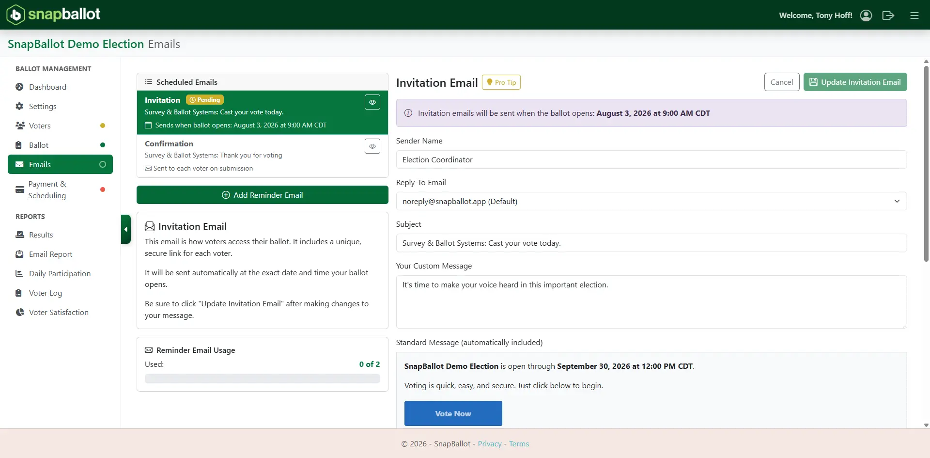
Task: Click the Dashboard gauge icon
Action: (19, 87)
